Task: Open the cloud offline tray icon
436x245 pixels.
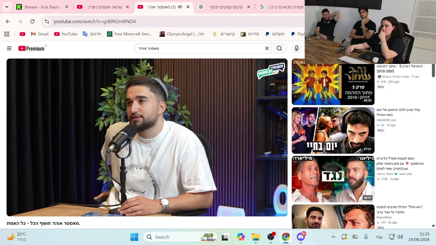Action: pyautogui.click(x=355, y=237)
